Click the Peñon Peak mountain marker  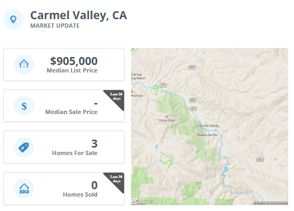pos(167,116)
